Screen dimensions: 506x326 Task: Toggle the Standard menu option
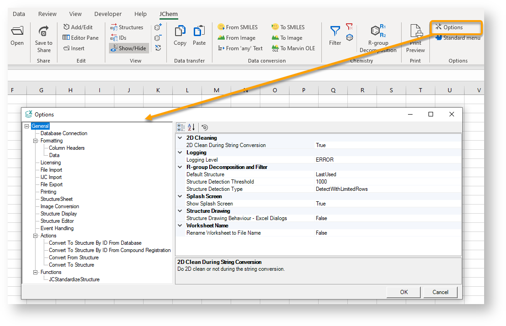coord(457,38)
